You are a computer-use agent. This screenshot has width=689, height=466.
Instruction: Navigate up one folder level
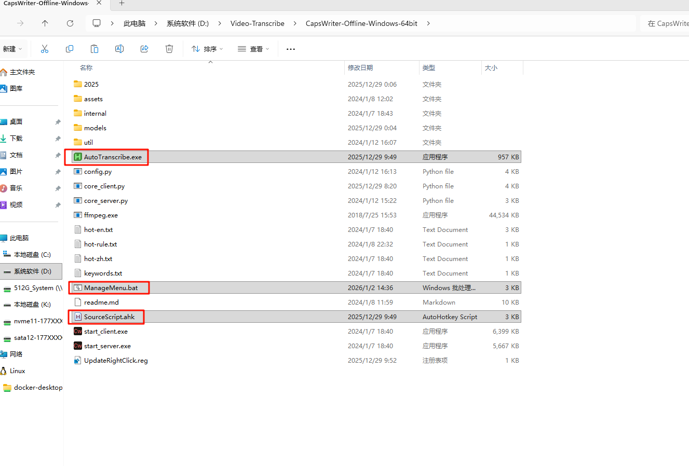(x=45, y=23)
